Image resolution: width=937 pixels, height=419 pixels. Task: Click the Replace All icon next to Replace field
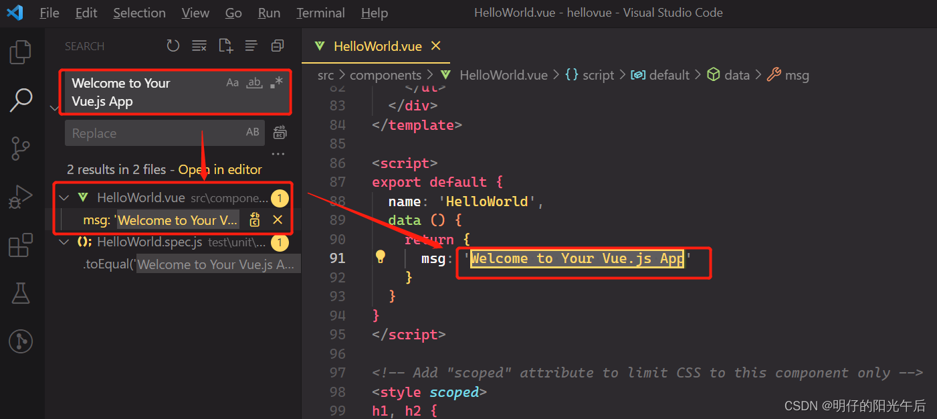pyautogui.click(x=280, y=133)
